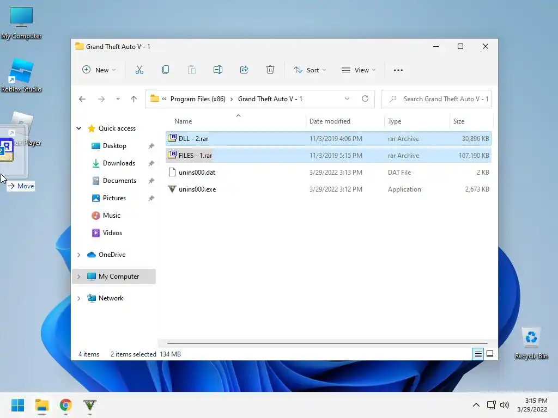This screenshot has height=418, width=558.
Task: Switch to large thumbnails view icon
Action: click(x=490, y=354)
